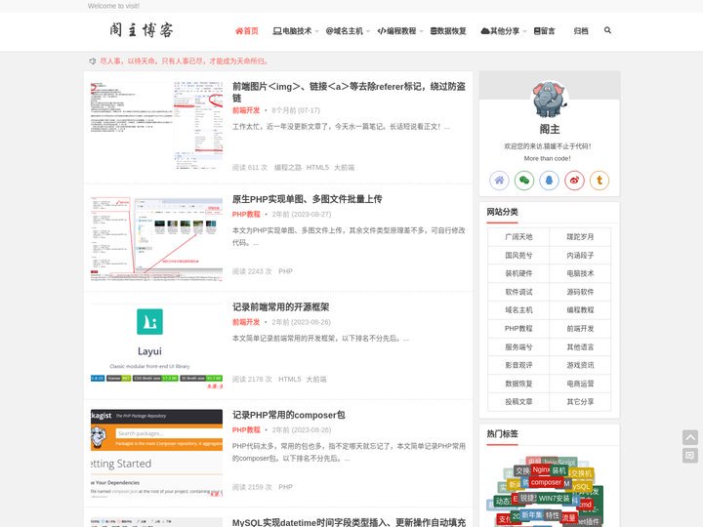The height and width of the screenshot is (527, 703).
Task: Expand dropdown arrow next to 电脑技术
Action: tap(316, 31)
